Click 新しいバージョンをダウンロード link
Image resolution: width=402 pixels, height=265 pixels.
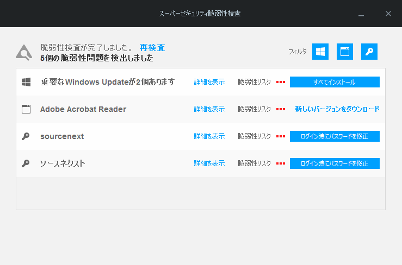(x=337, y=109)
